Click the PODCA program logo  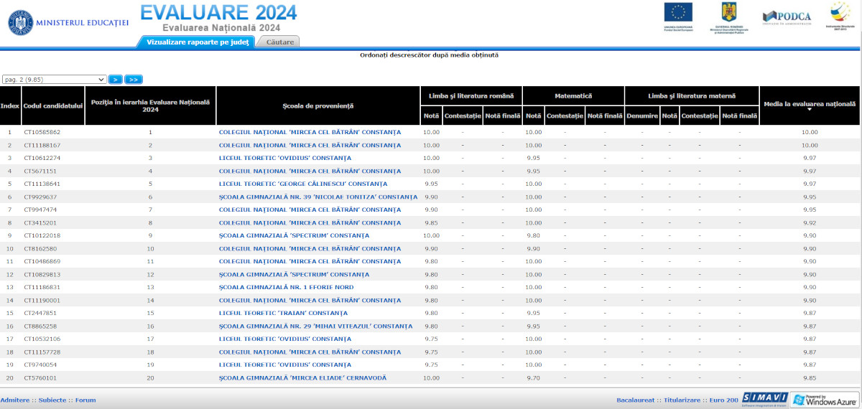(x=787, y=17)
